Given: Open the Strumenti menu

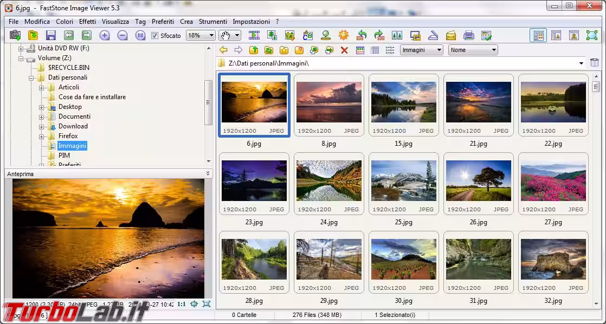Looking at the screenshot, I should pyautogui.click(x=213, y=22).
